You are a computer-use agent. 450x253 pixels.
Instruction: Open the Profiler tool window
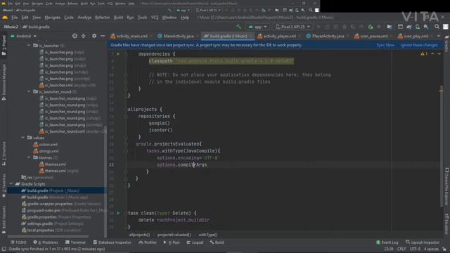coord(148,242)
